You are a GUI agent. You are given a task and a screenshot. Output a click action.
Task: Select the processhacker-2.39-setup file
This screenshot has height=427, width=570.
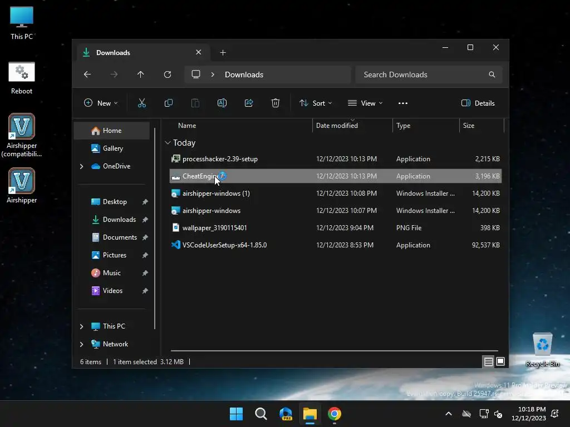click(336, 159)
